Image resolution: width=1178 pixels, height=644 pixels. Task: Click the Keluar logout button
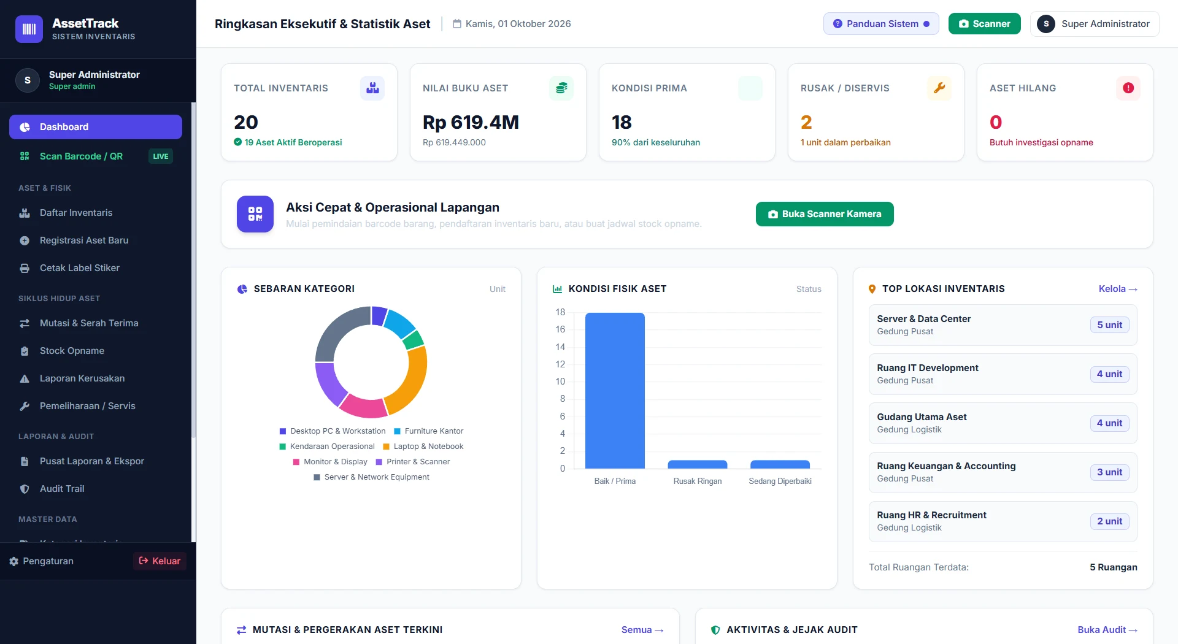(160, 561)
